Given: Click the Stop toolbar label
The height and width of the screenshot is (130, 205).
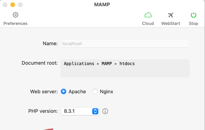Looking at the screenshot, I should 193,24.
